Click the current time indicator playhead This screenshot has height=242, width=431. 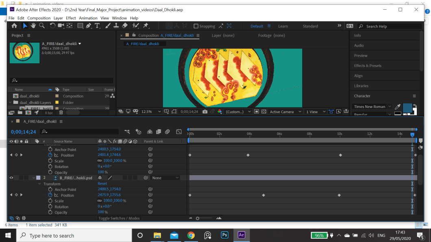(x=412, y=134)
